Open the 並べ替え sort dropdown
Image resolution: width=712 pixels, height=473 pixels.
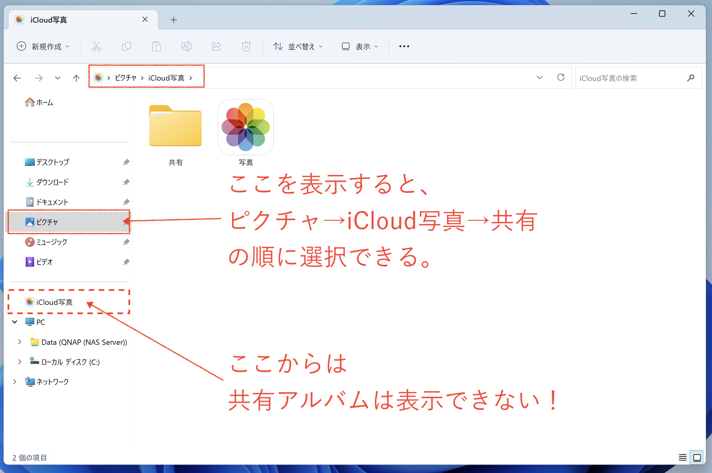(x=298, y=47)
